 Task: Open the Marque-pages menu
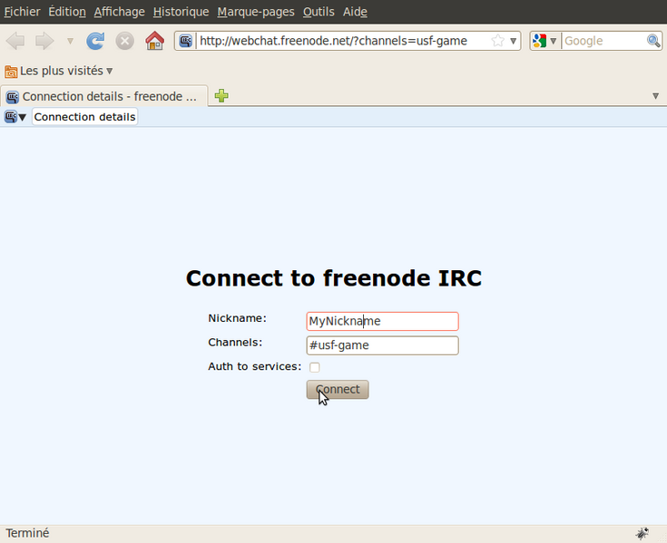pos(256,12)
